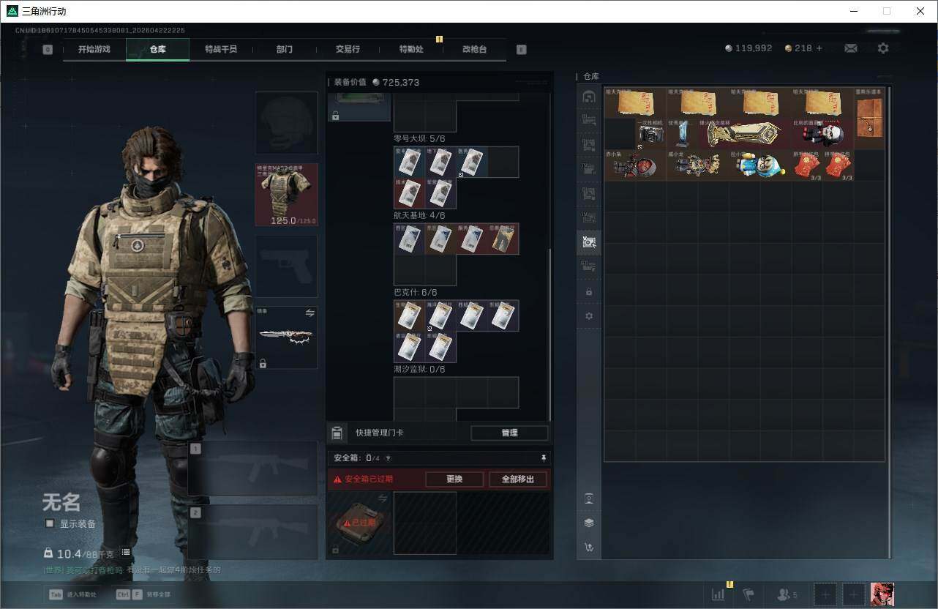Click the right navigation arrow after 改枪台
The image size is (938, 609).
pyautogui.click(x=521, y=50)
